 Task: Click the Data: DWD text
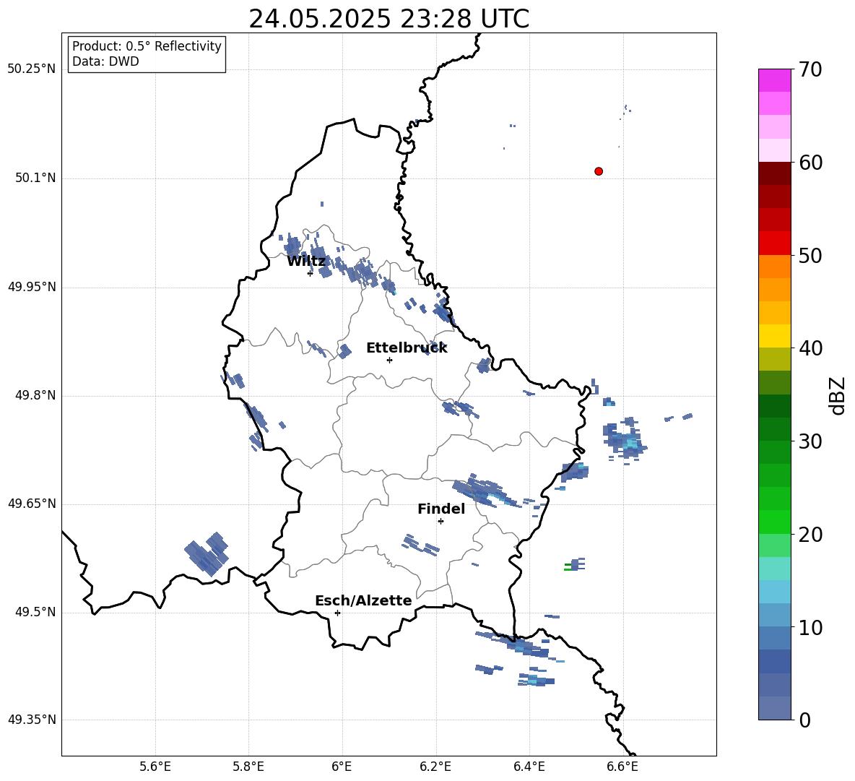click(105, 61)
